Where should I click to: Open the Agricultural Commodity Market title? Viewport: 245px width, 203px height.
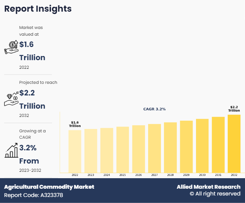tap(49, 187)
